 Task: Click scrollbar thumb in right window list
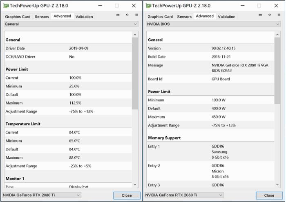click(x=277, y=71)
